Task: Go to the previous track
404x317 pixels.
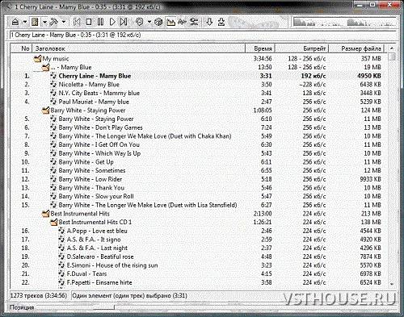Action: pos(77,22)
